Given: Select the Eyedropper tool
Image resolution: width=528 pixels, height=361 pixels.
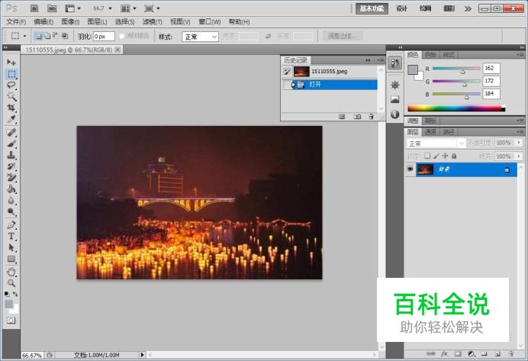Looking at the screenshot, I should (x=11, y=119).
